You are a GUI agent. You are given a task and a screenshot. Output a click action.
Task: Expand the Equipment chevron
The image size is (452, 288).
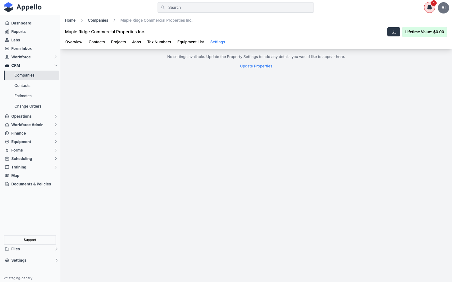coord(56,142)
